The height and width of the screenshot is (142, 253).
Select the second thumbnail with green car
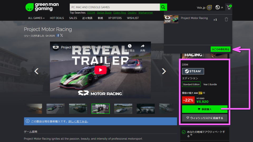(55, 109)
